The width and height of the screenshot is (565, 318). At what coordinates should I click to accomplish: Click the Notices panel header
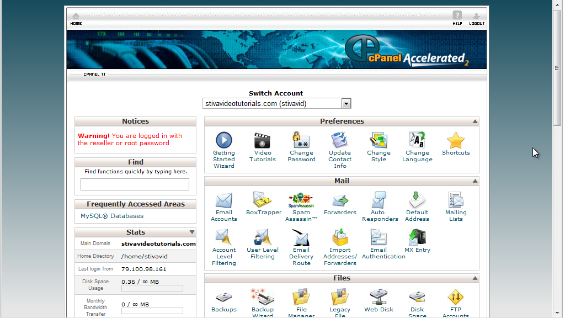(x=136, y=121)
